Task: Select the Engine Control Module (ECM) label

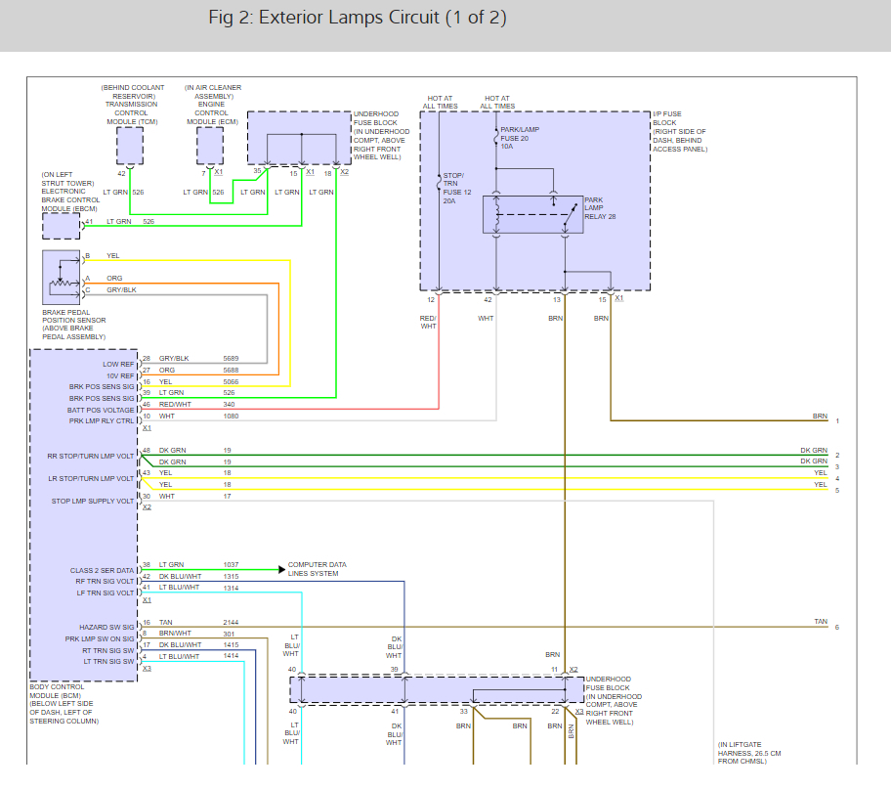Action: 213,105
